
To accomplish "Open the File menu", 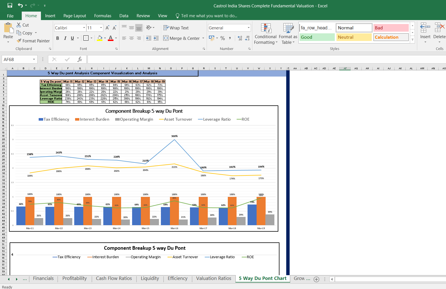I will [10, 16].
